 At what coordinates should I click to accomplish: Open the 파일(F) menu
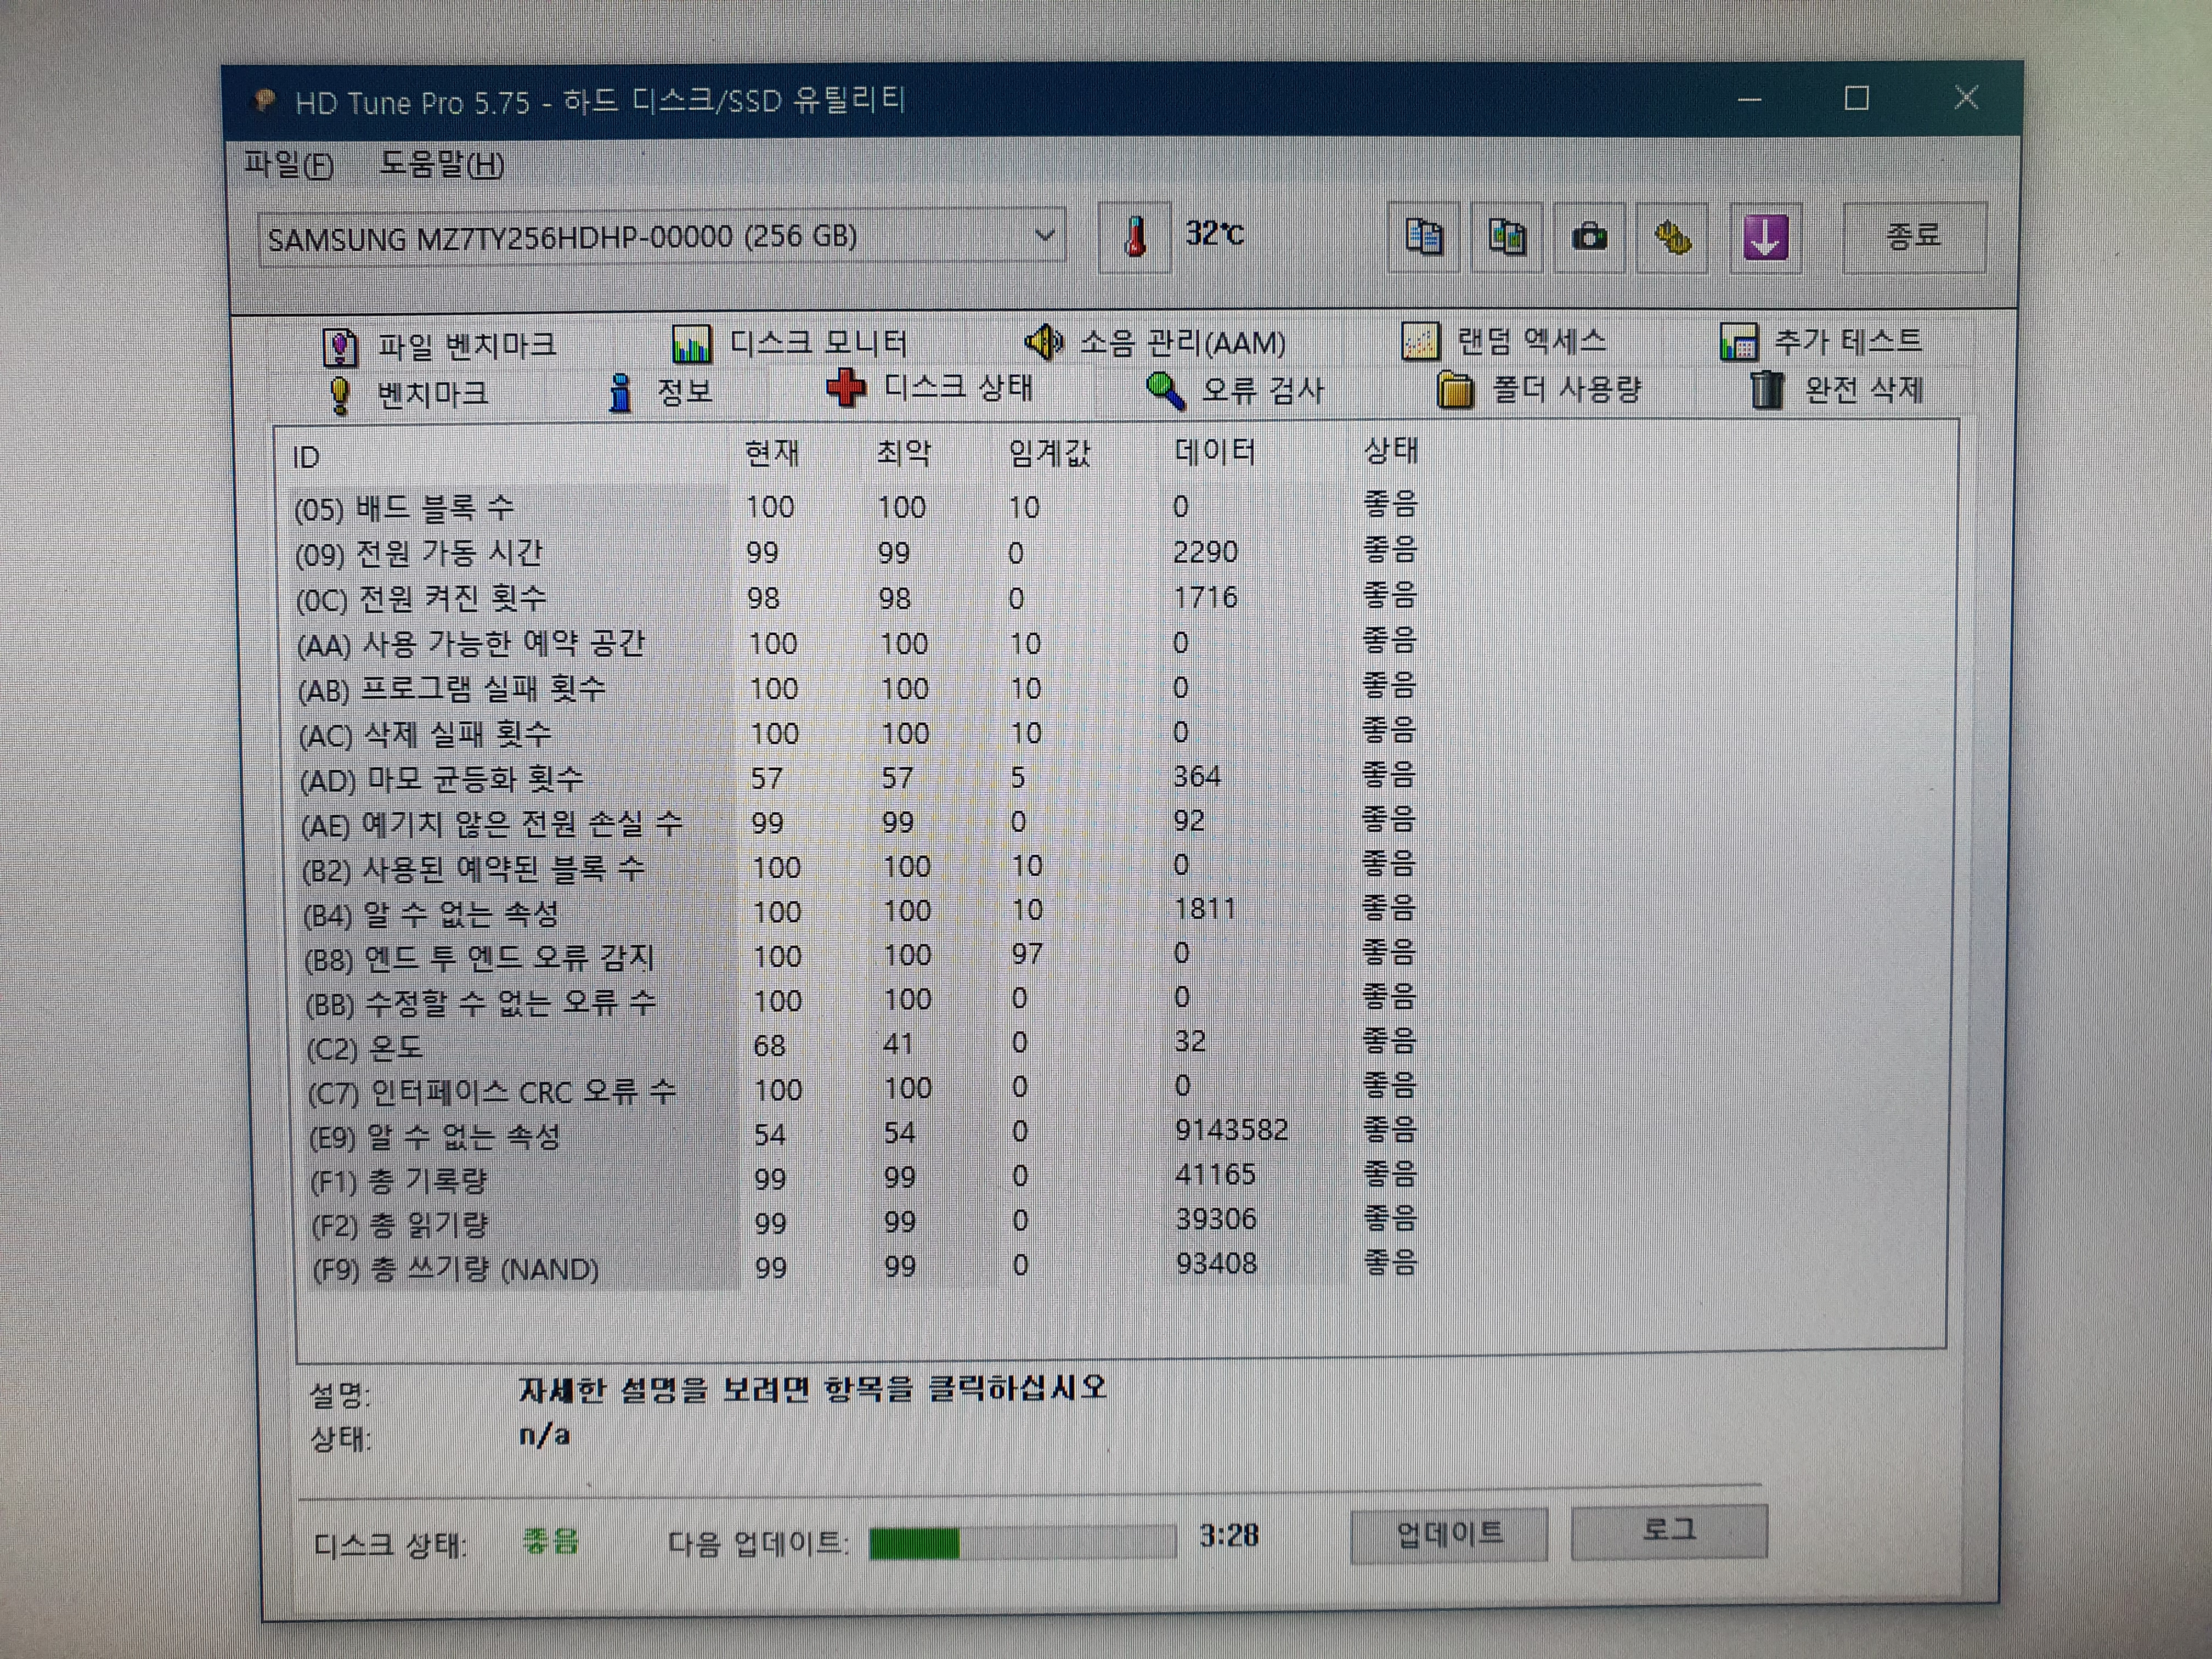point(289,164)
